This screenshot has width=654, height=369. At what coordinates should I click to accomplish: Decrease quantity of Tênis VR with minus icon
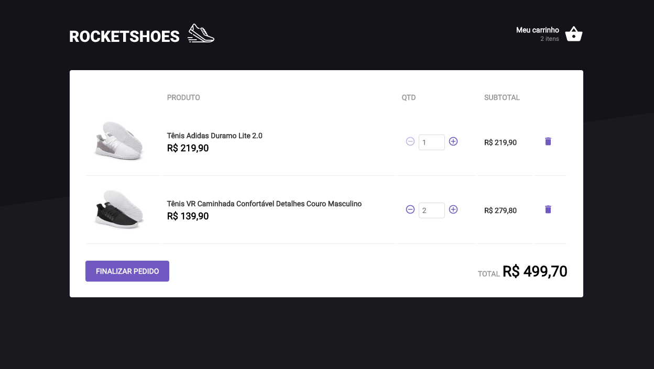click(x=410, y=209)
